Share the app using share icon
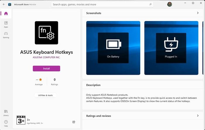This screenshot has height=130, width=205. click(74, 122)
